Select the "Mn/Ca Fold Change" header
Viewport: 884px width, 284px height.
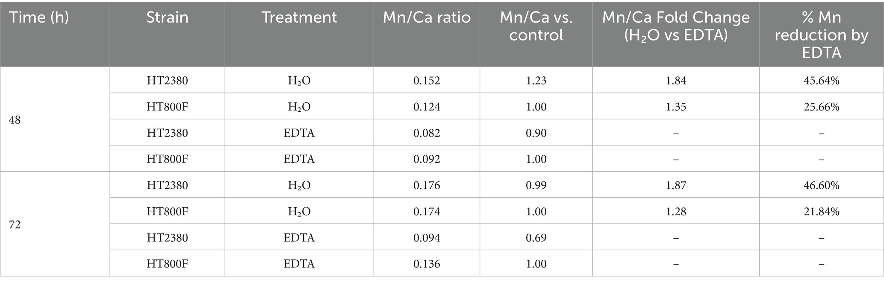click(x=676, y=26)
